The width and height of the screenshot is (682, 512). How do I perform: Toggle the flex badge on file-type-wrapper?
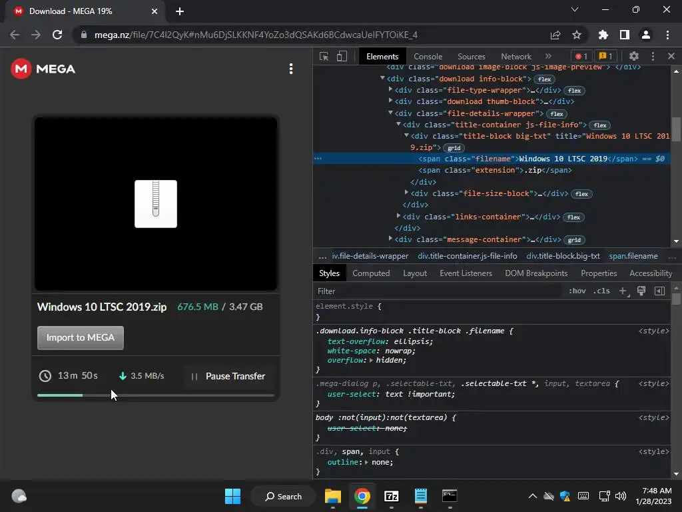coord(574,91)
